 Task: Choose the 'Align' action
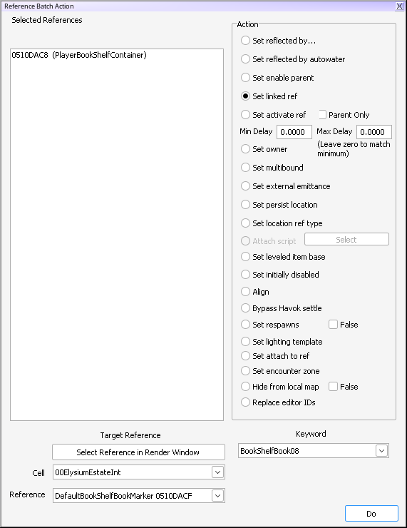(x=245, y=292)
